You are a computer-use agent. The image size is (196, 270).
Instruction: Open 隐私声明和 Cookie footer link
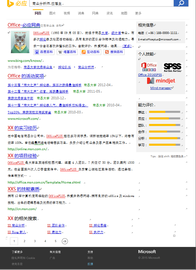[23, 258]
